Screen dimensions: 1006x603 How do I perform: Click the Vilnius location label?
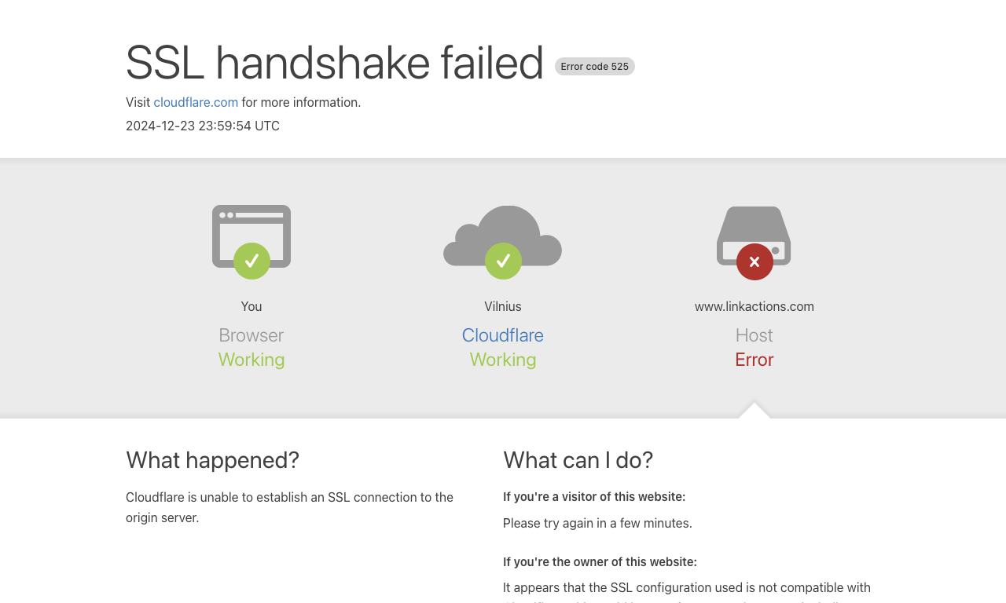click(503, 306)
